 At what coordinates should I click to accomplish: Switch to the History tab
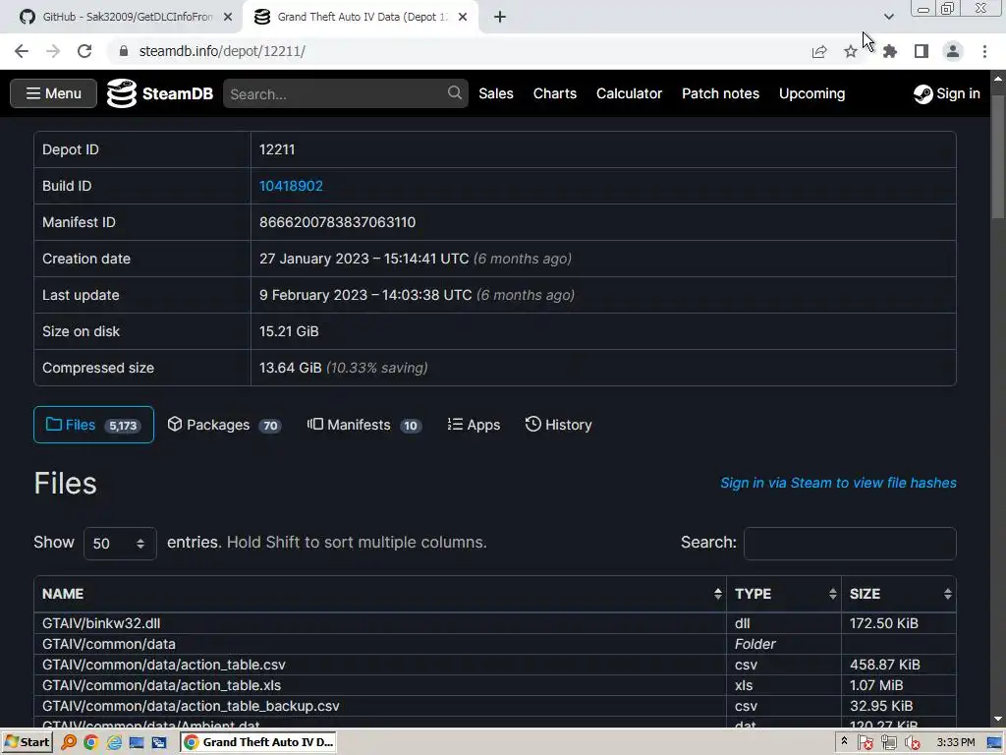point(558,425)
